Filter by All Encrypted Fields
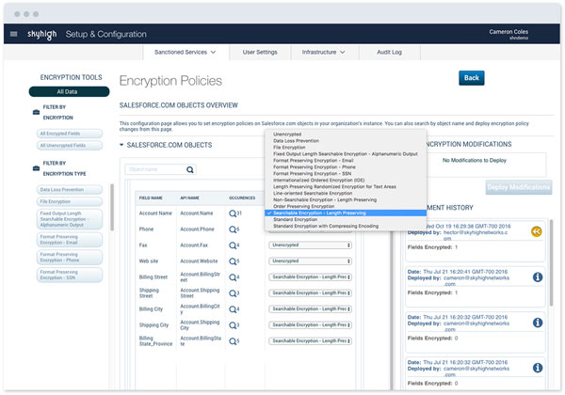This screenshot has height=395, width=565. pos(69,134)
